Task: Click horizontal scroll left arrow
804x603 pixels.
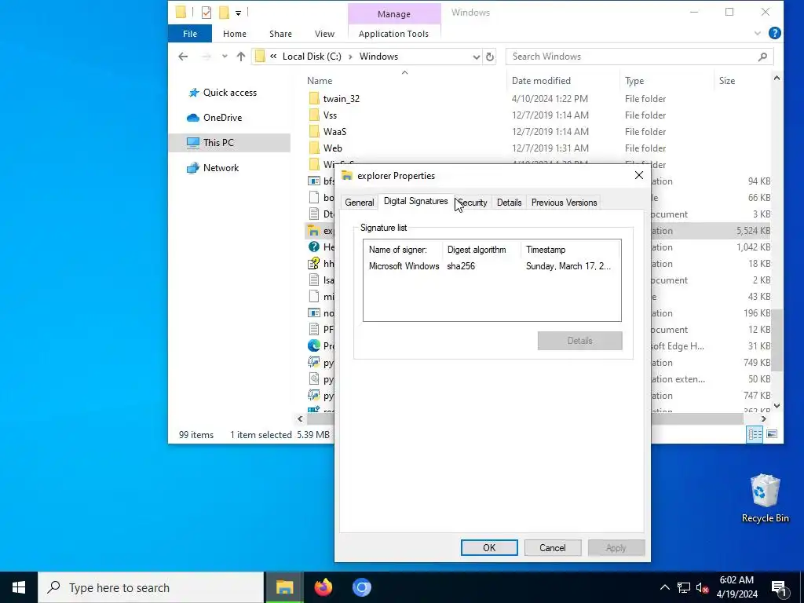Action: click(301, 419)
